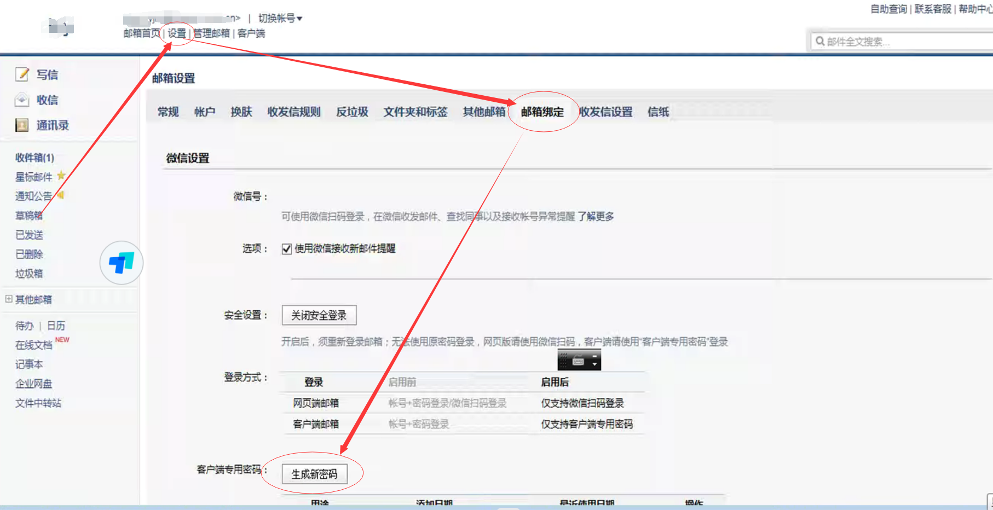This screenshot has width=993, height=510.
Task: Open the floating blue assistant icon
Action: click(122, 263)
